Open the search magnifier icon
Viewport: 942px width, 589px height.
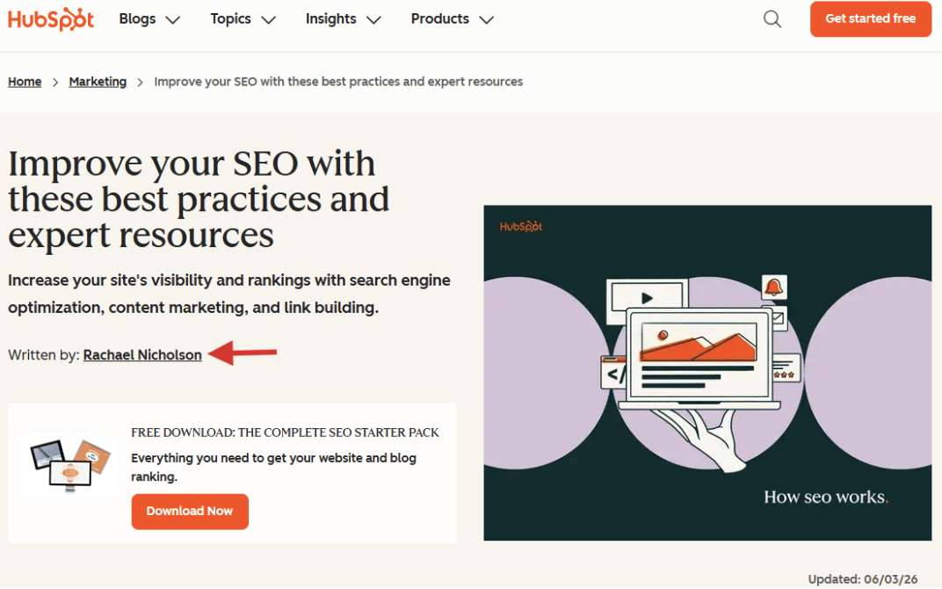(x=772, y=19)
